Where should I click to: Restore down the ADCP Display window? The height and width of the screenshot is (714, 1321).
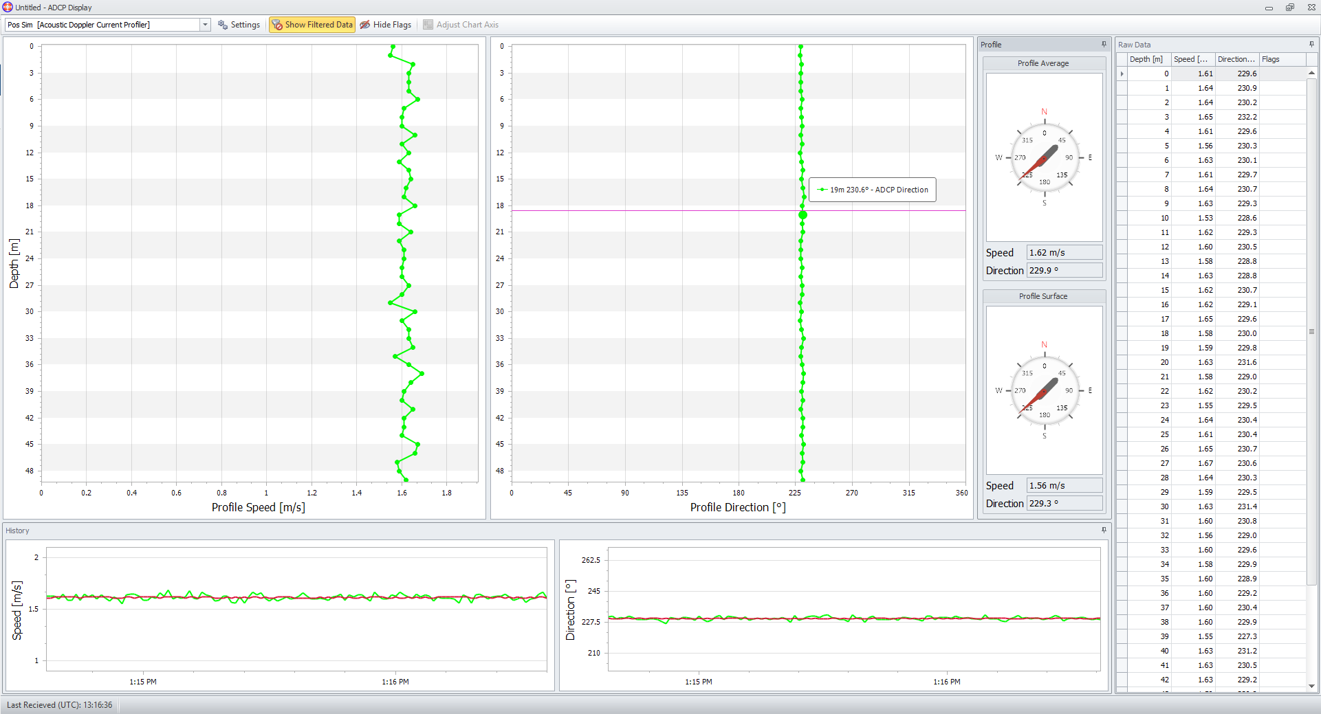(1289, 8)
